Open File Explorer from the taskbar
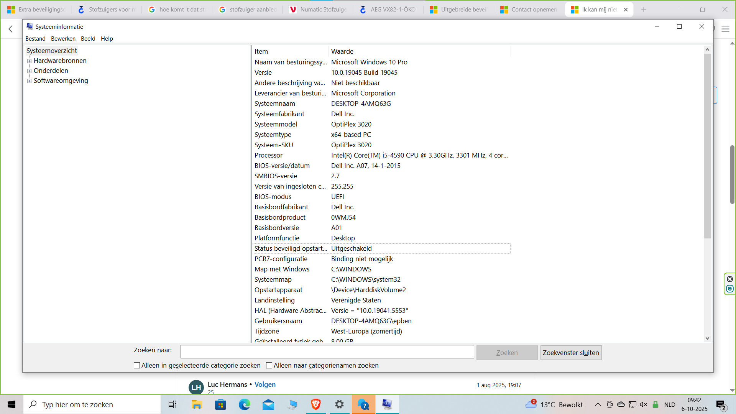Viewport: 736px width, 414px height. tap(197, 404)
